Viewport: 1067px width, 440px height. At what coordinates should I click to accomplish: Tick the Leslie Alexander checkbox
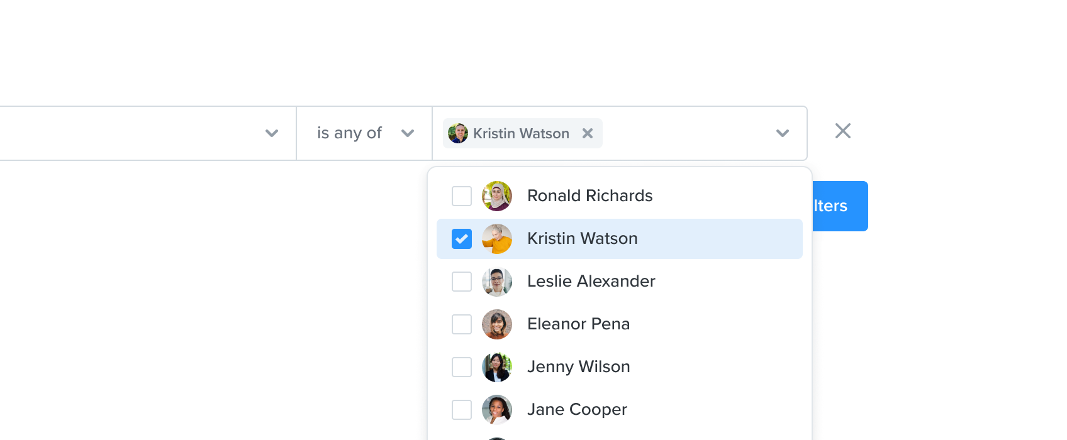tap(462, 282)
